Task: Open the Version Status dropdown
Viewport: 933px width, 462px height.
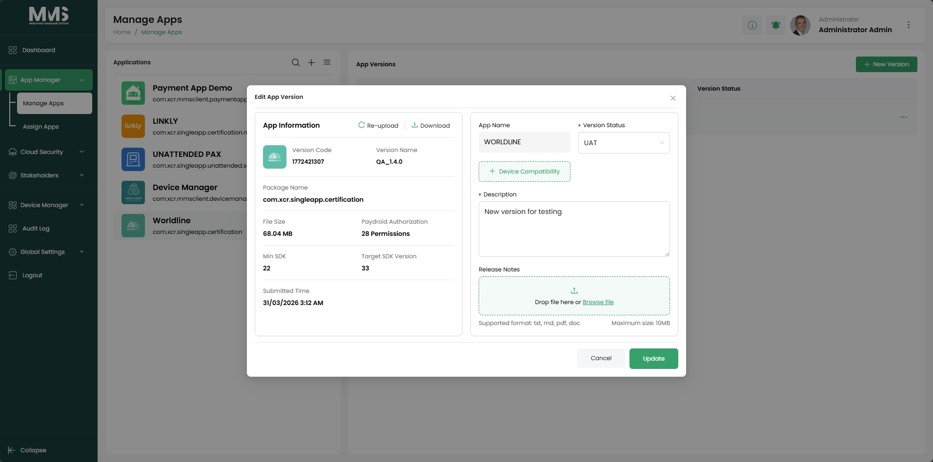Action: tap(624, 143)
